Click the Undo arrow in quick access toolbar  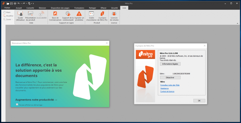click(x=19, y=4)
